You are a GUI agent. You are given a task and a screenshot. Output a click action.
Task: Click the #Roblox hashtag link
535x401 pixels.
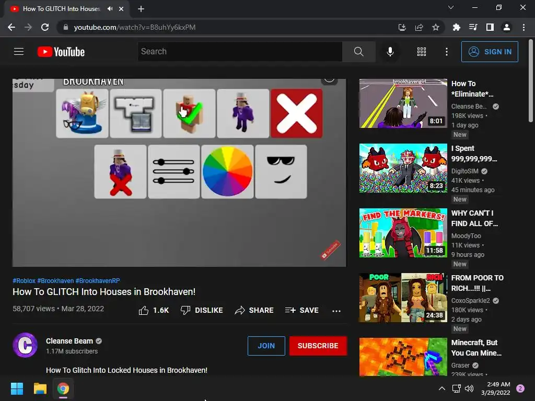(x=24, y=280)
